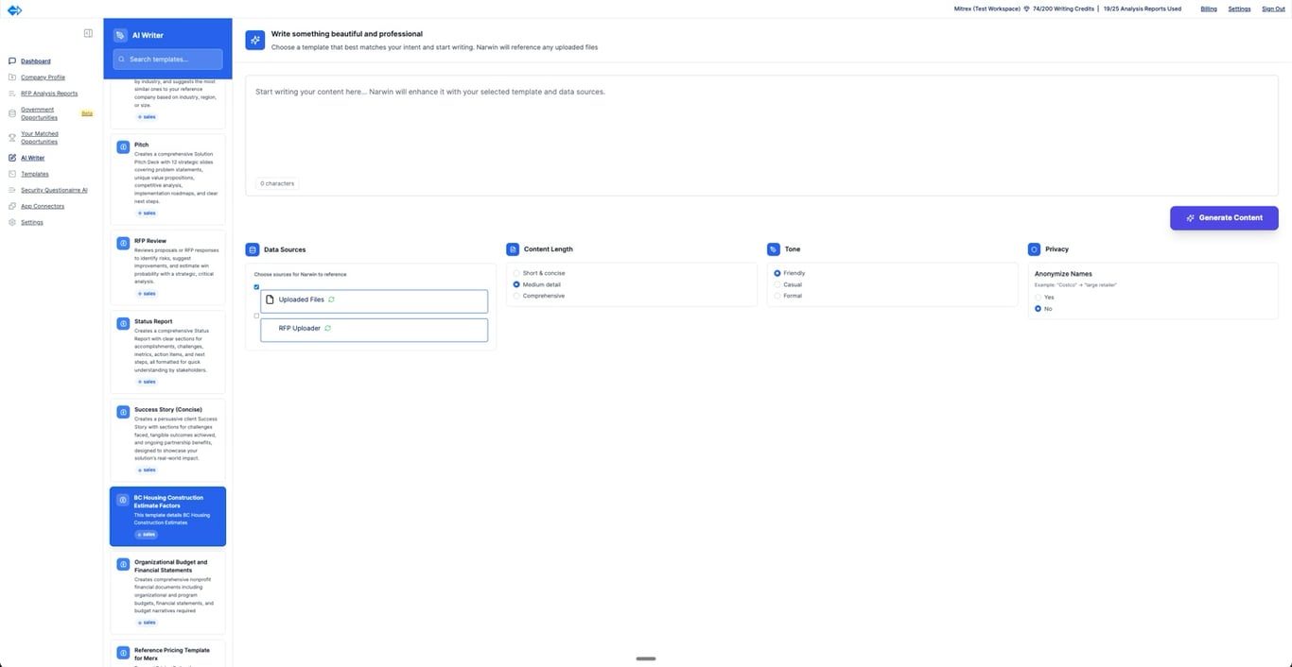
Task: Click the Your Matched Opportunities trophy icon
Action: click(12, 138)
